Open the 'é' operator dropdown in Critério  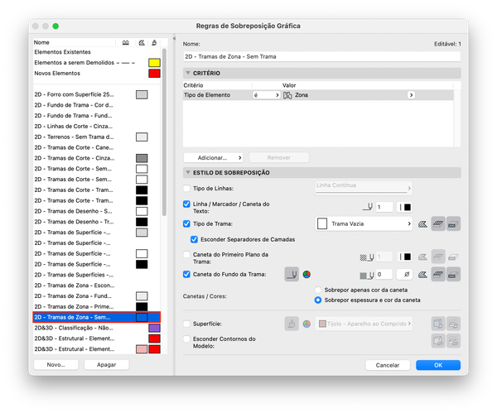(x=267, y=95)
